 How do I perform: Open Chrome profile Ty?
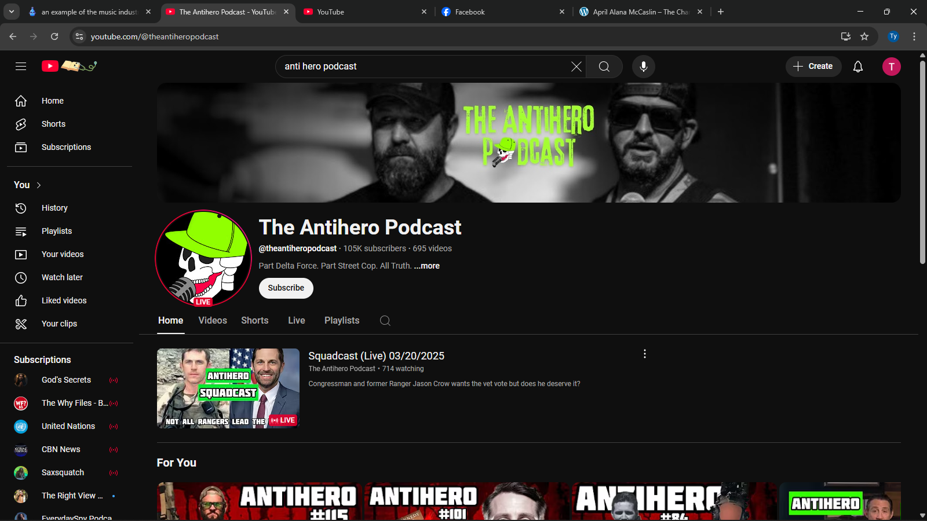pos(893,36)
